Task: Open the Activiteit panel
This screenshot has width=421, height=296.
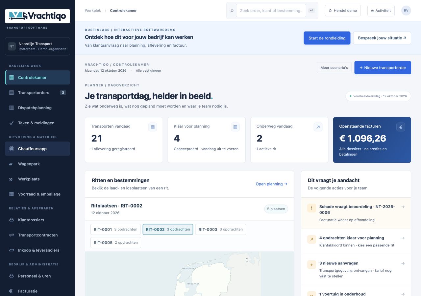Action: click(x=381, y=11)
